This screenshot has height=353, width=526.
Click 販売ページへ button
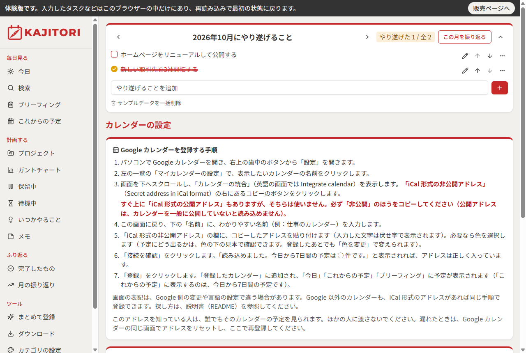(491, 8)
